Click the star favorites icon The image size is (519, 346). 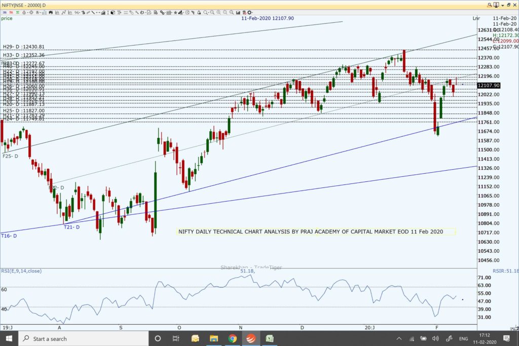pos(175,13)
